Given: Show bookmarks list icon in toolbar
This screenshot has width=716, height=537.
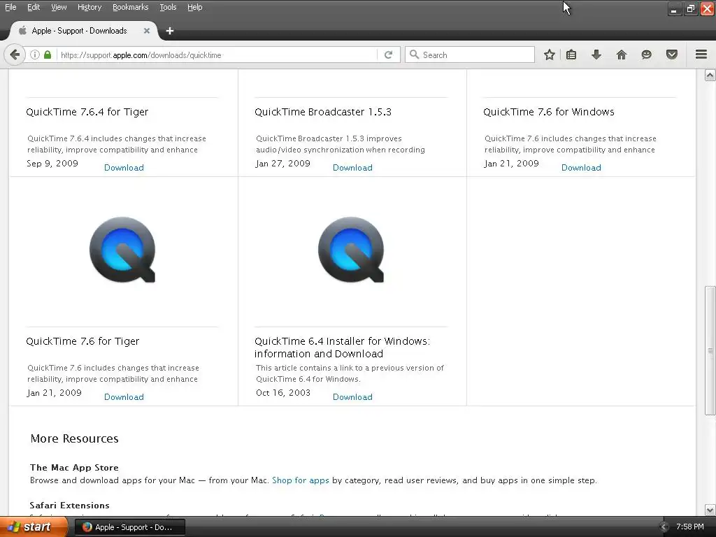Looking at the screenshot, I should (x=571, y=55).
